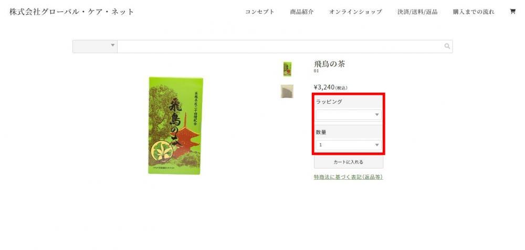Open the ラッピング dropdown
This screenshot has height=250, width=525.
(349, 115)
